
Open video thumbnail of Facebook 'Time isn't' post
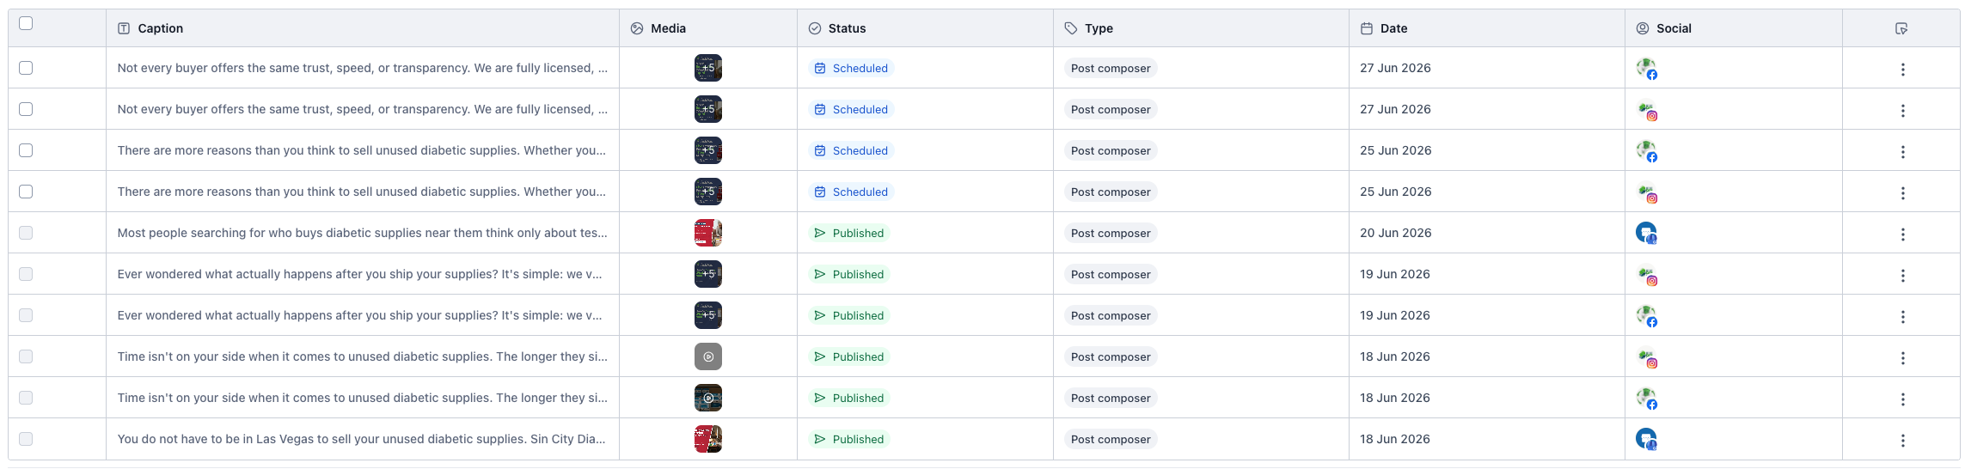pyautogui.click(x=708, y=398)
